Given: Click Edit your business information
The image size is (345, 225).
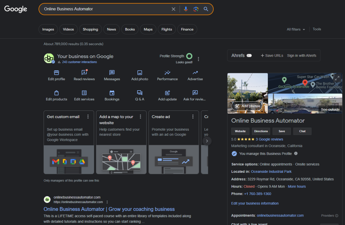Looking at the screenshot, I should tap(255, 203).
